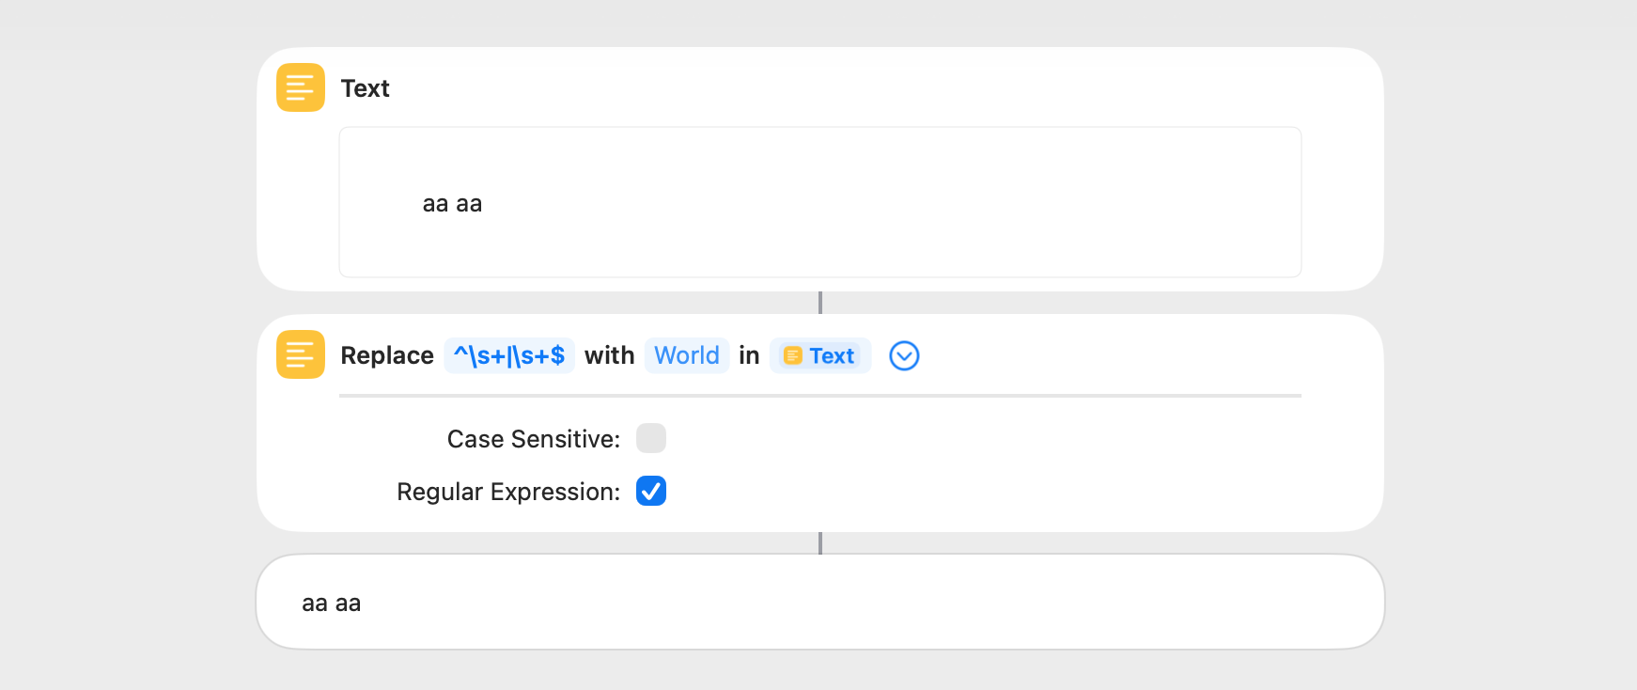Screen dimensions: 1637x690
Task: Uncheck the Regular Expression checkbox
Action: coord(650,491)
